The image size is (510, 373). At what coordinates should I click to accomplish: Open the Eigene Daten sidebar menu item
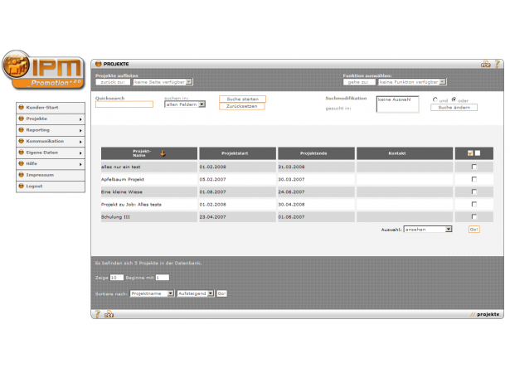(51, 153)
